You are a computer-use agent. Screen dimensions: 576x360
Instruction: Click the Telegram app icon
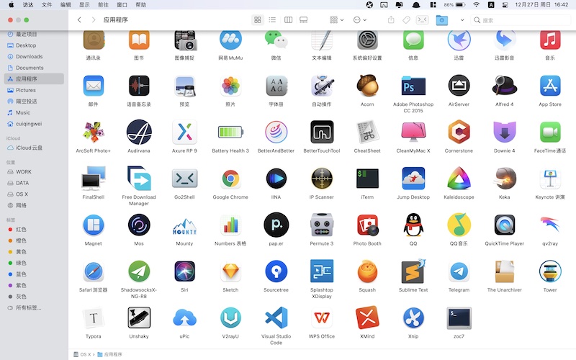[x=459, y=271]
